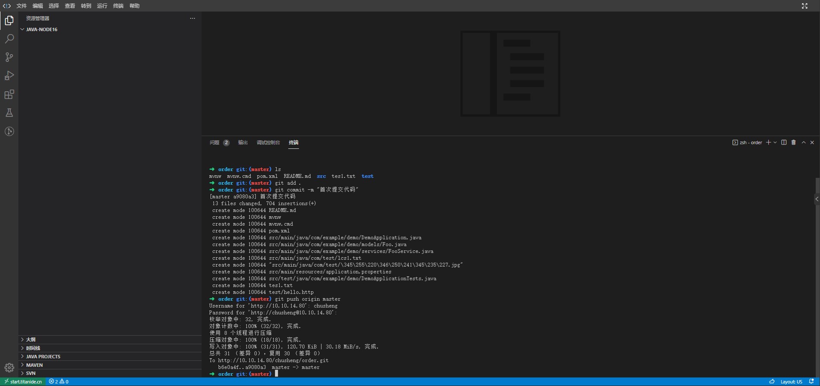Close the terminal panel
This screenshot has width=820, height=386.
tap(812, 142)
